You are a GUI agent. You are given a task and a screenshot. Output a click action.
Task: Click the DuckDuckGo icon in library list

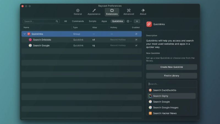150,90
